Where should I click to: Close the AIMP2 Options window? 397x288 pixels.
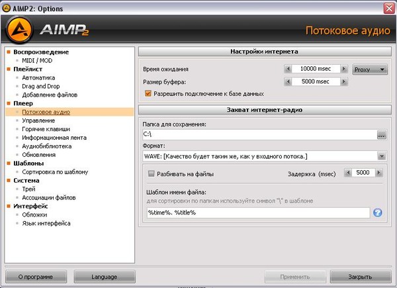[389, 9]
